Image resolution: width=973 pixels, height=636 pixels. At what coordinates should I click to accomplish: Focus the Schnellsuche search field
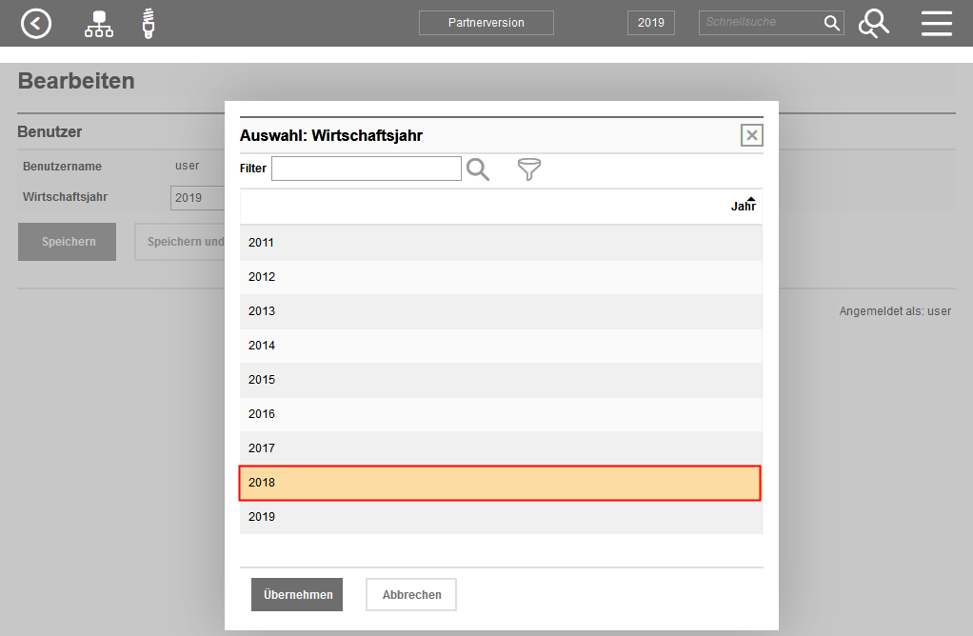[760, 23]
